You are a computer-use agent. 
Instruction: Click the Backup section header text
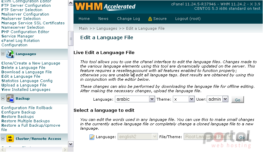click(x=23, y=99)
